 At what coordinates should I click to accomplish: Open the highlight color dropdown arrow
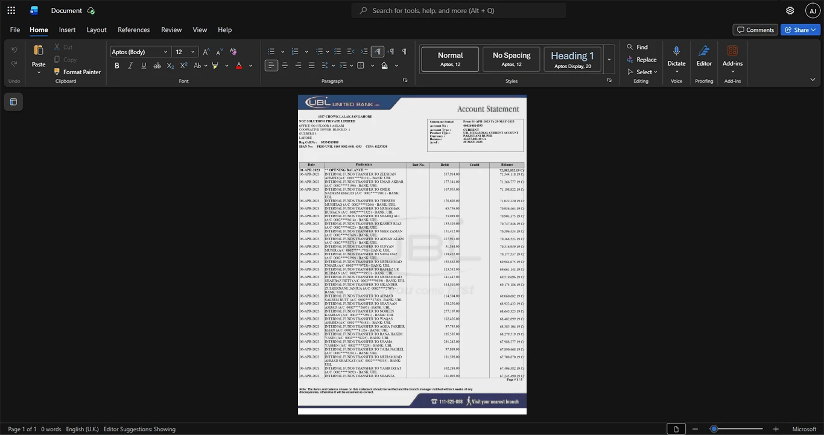(x=226, y=66)
